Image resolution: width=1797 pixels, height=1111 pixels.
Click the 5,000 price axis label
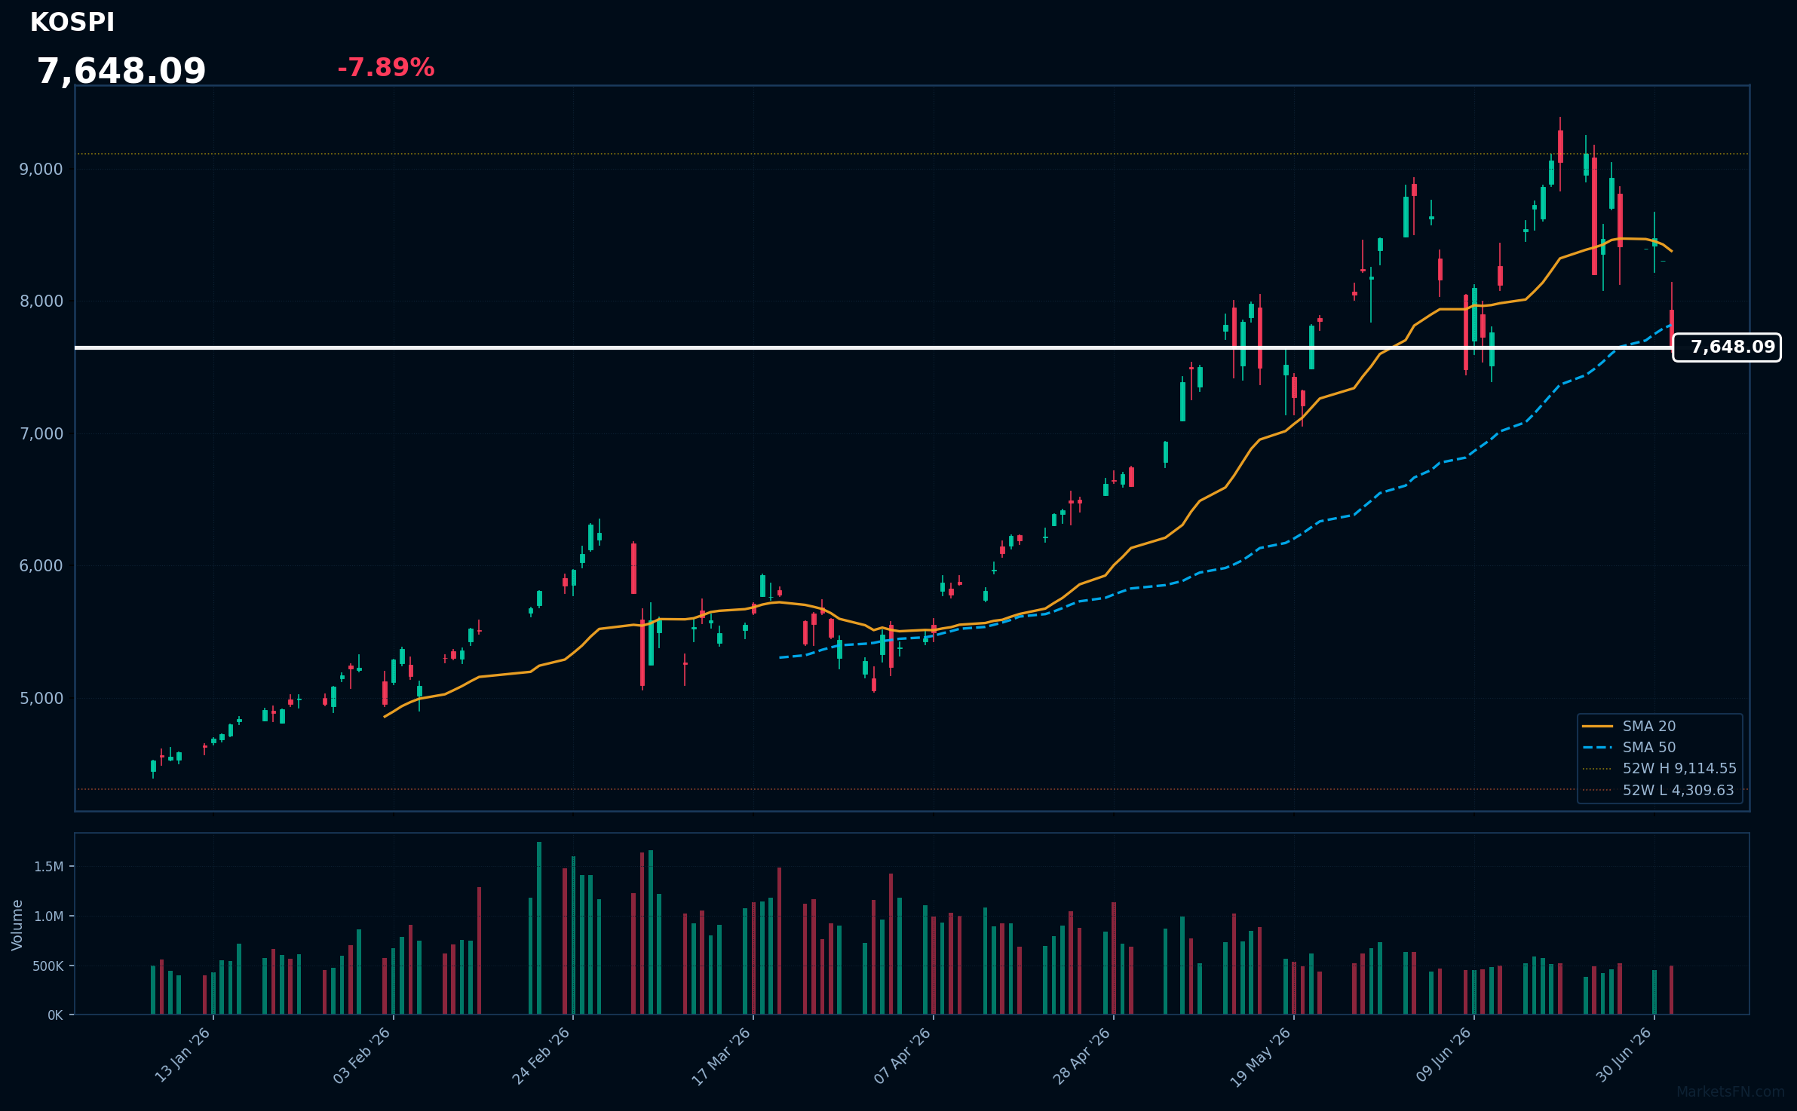(x=41, y=698)
